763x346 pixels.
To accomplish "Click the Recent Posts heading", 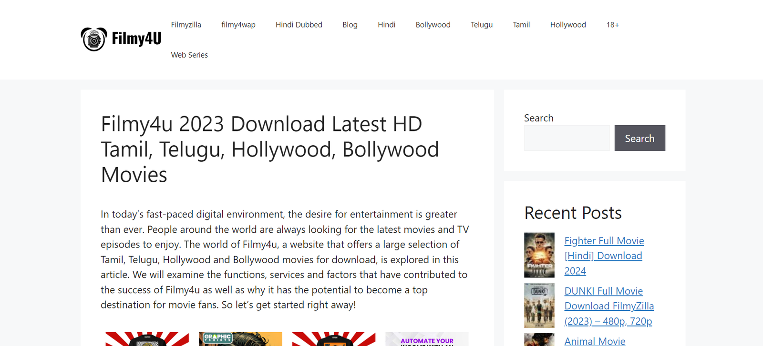I will [573, 213].
